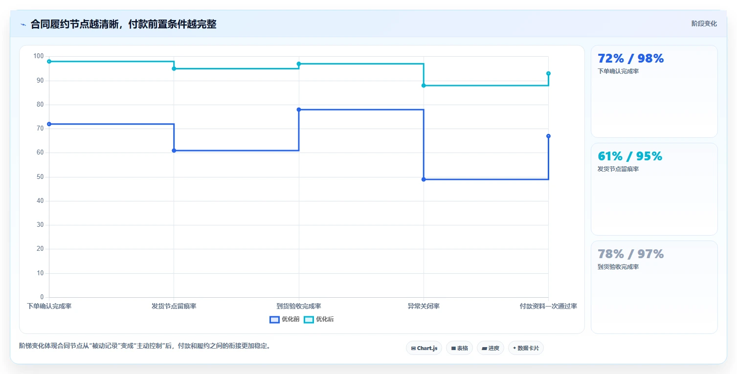Select the 进度 tag chip
The image size is (737, 374).
tap(490, 348)
